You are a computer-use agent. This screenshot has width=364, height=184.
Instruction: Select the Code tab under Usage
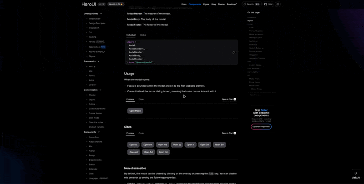pyautogui.click(x=141, y=99)
